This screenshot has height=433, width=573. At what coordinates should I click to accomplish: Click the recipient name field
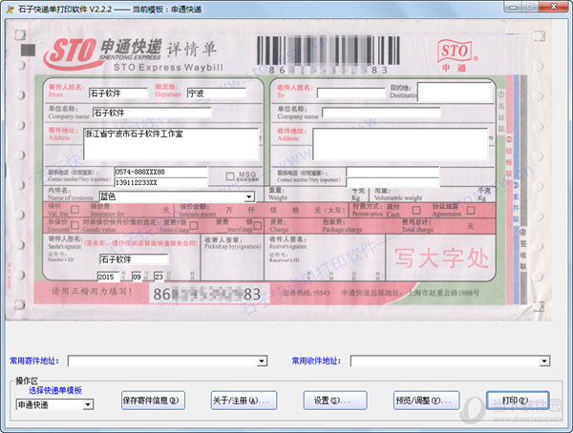(x=351, y=93)
